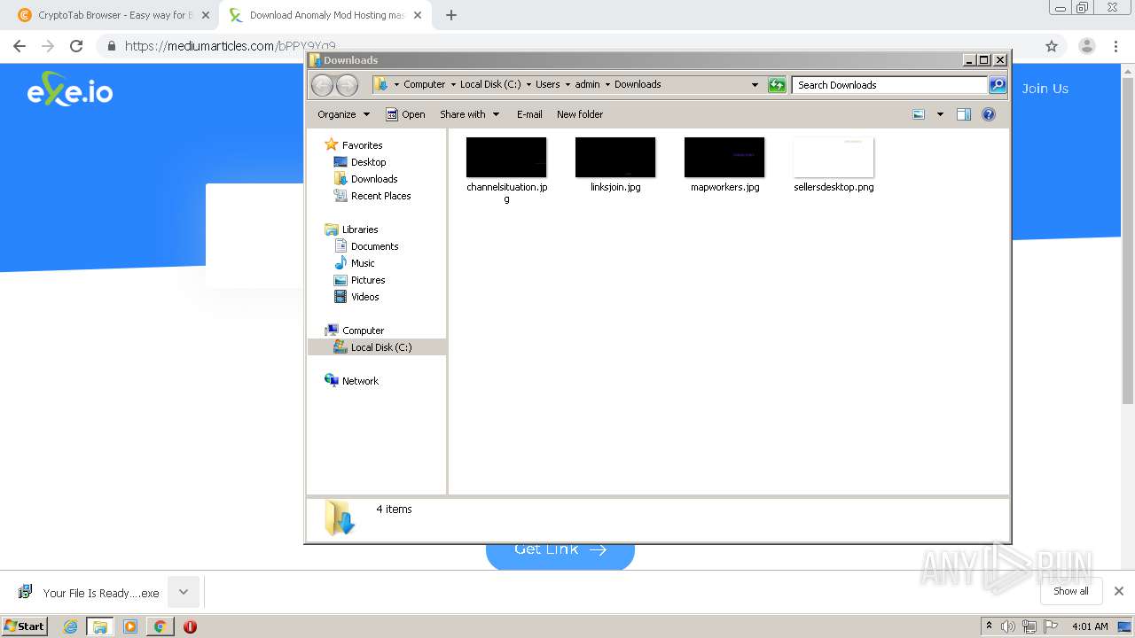Close the Chrome downloads bar
The width and height of the screenshot is (1135, 638).
(1118, 591)
